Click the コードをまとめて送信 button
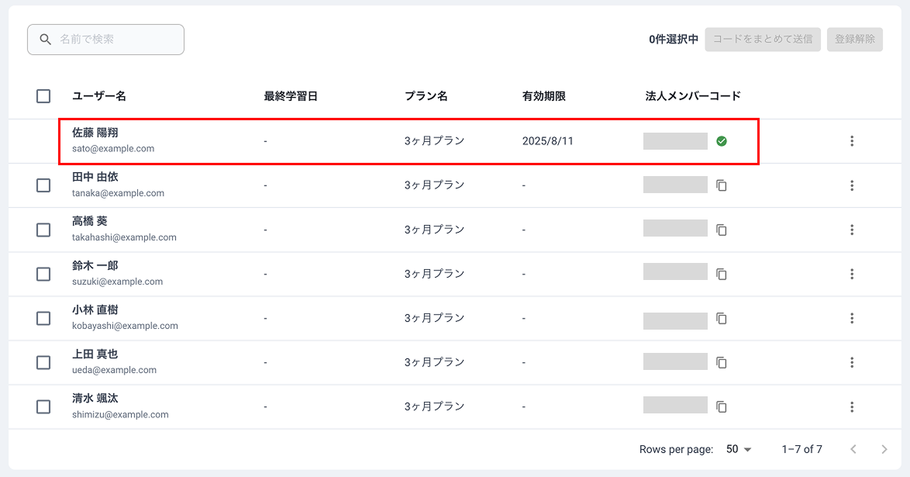This screenshot has height=477, width=910. [x=762, y=39]
